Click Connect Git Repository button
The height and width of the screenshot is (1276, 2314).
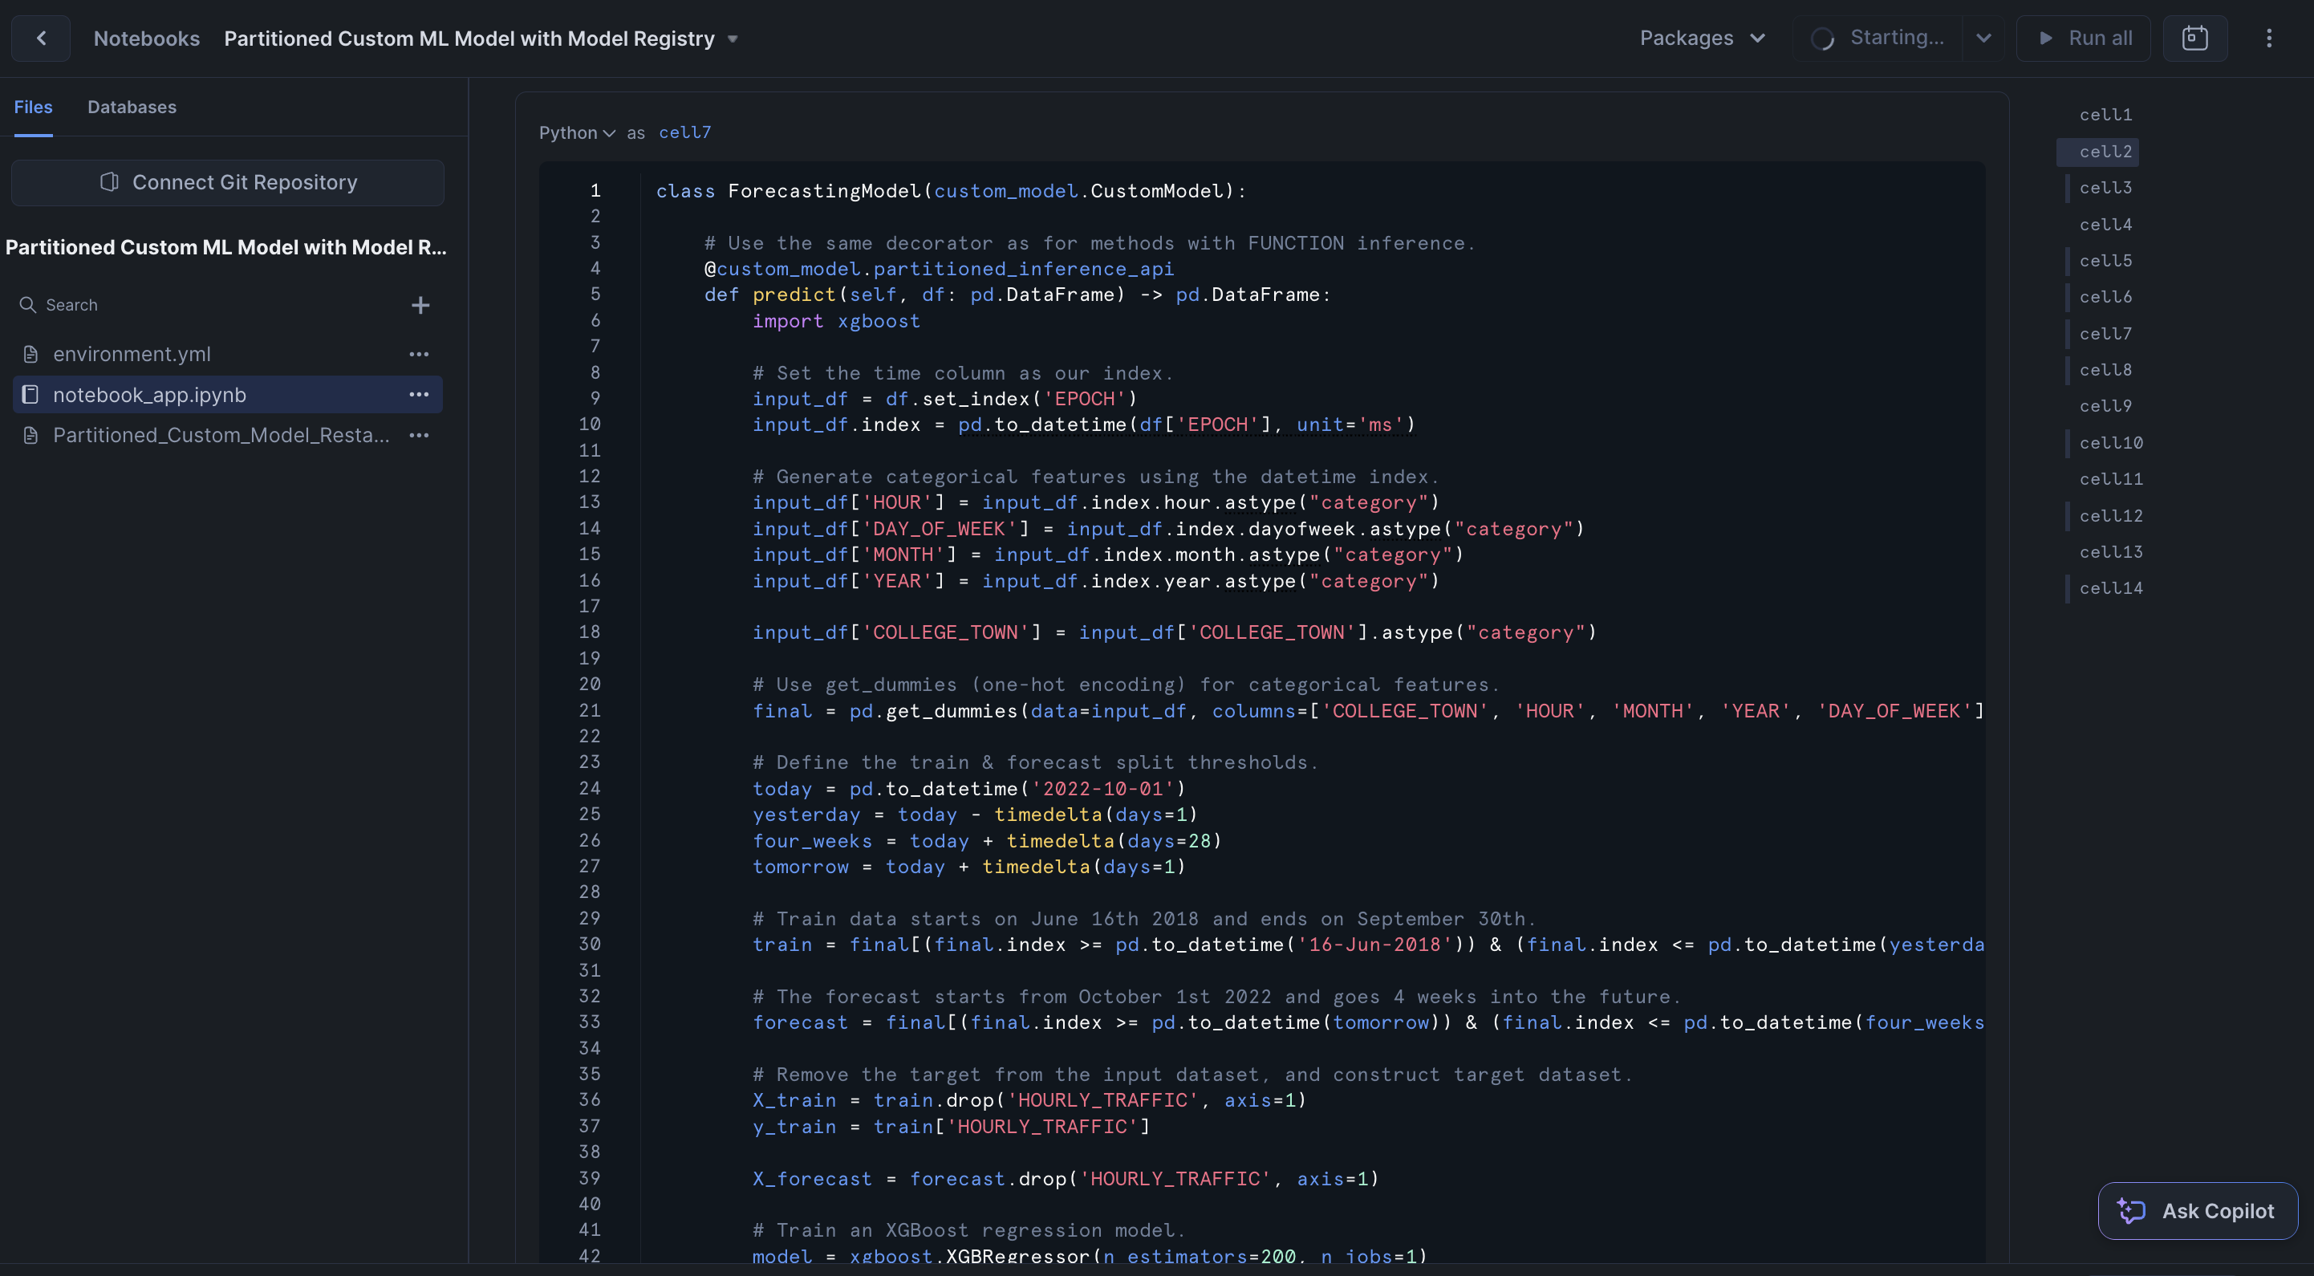coord(227,182)
